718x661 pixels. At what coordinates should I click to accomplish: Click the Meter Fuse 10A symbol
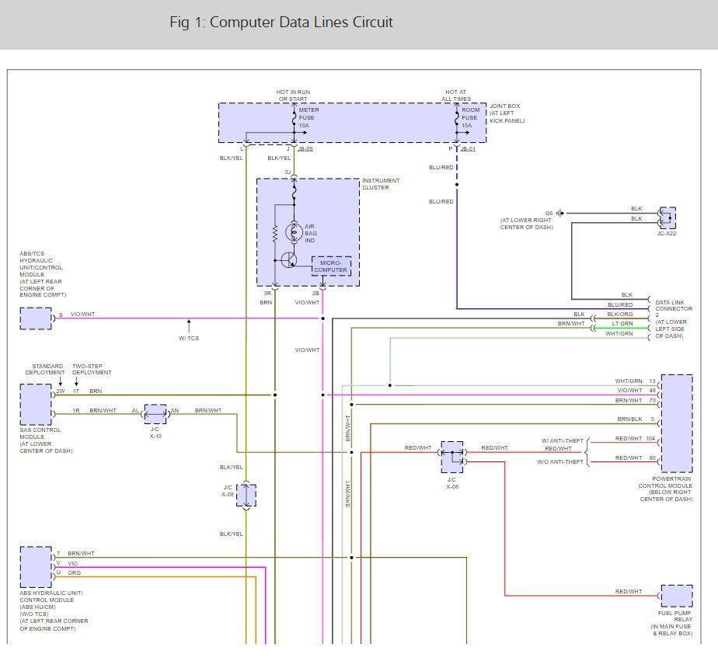294,118
